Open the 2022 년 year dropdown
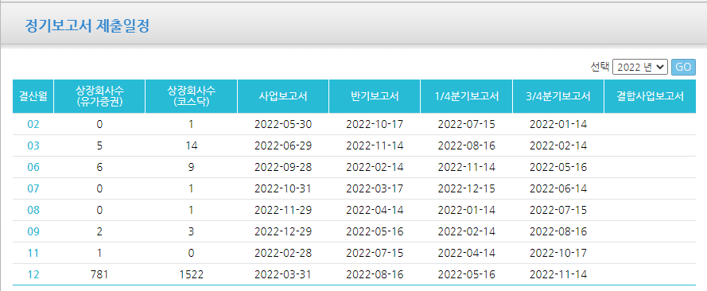The image size is (707, 291). pos(640,67)
